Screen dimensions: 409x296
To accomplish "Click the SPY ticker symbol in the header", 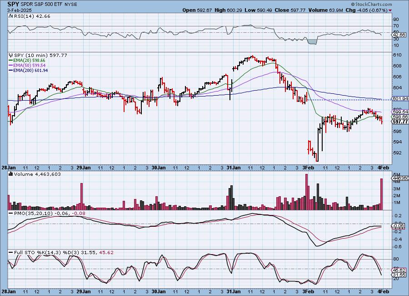I will tap(13, 4).
